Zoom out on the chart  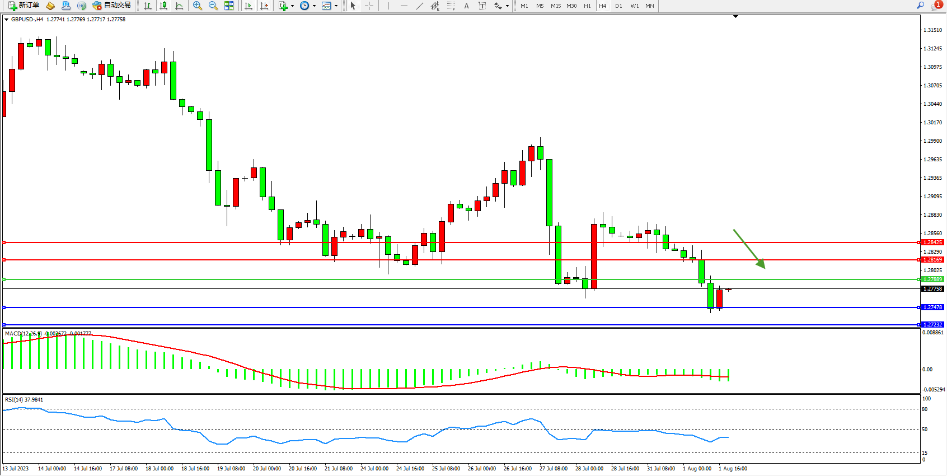click(x=213, y=6)
